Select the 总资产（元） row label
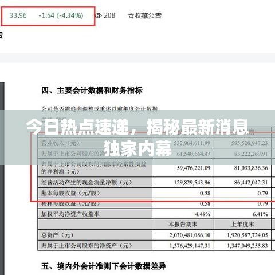 (x=57, y=235)
